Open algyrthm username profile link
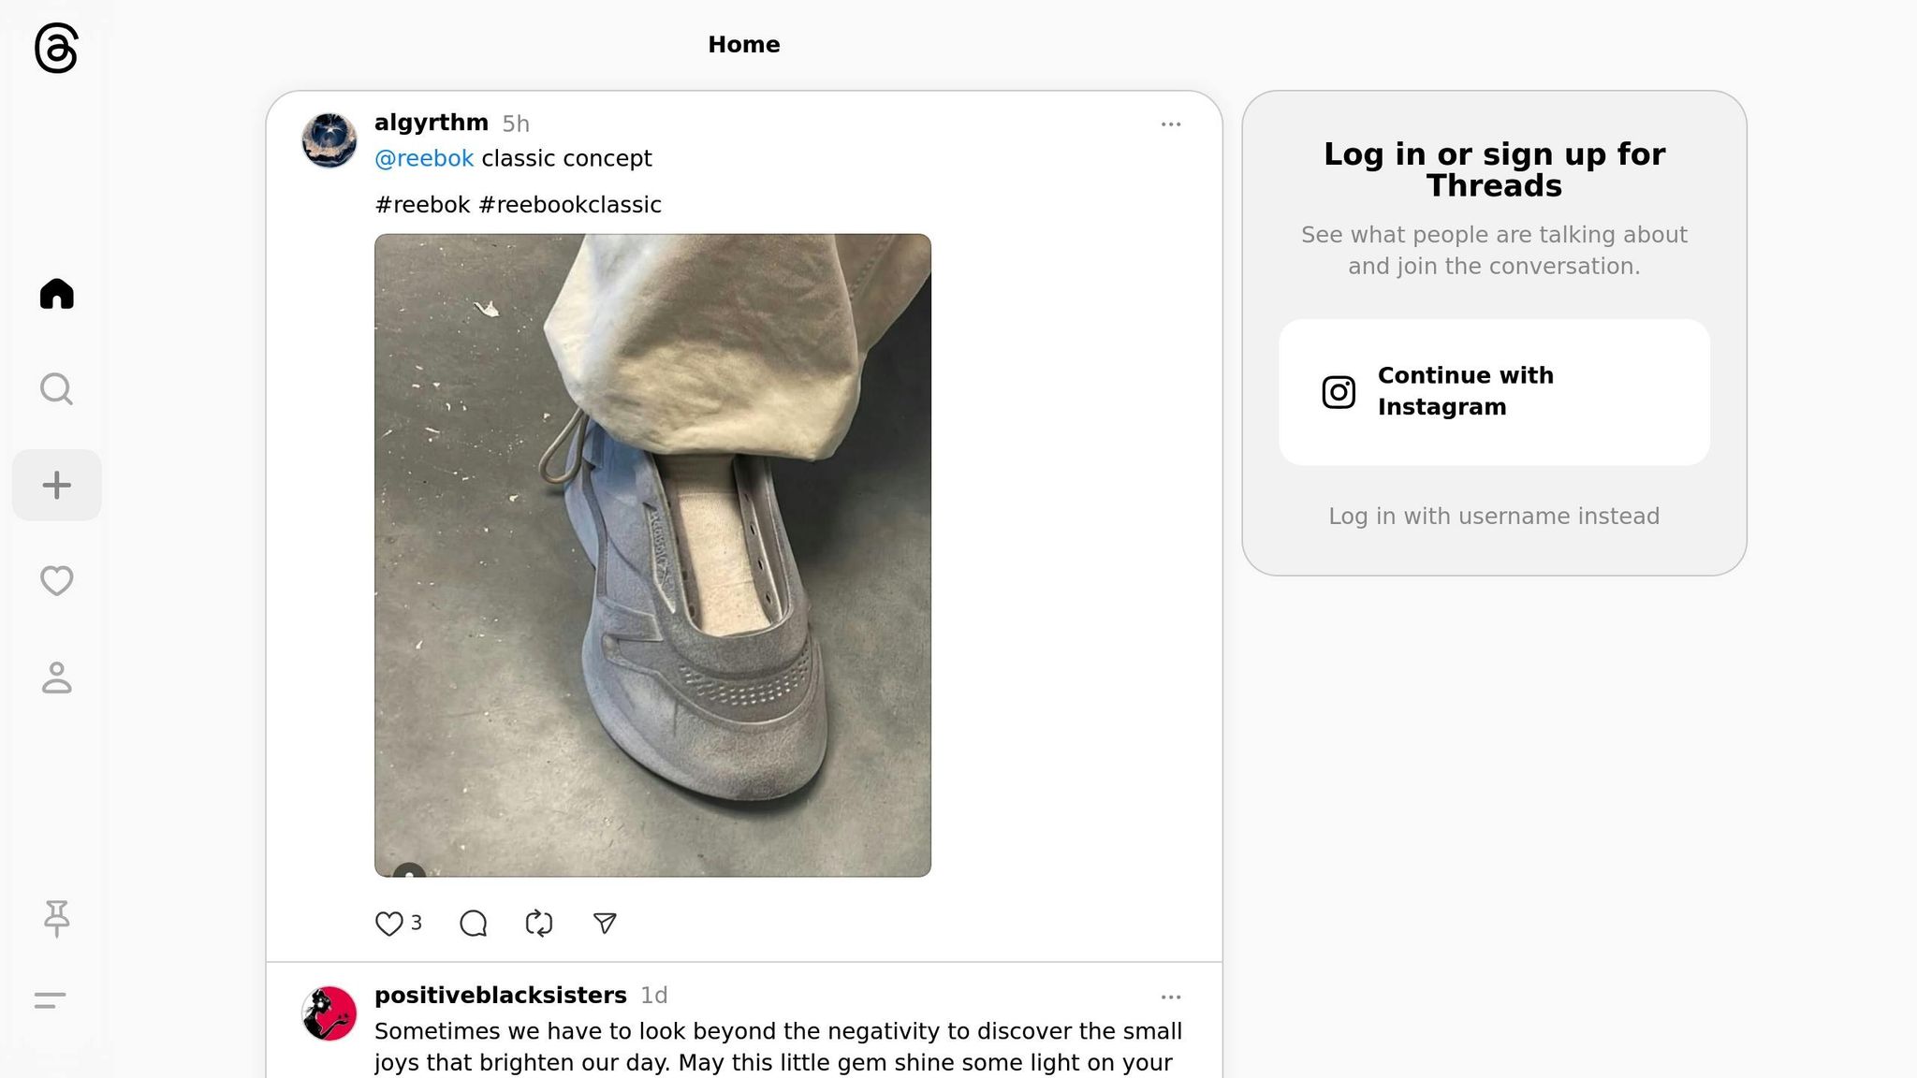 (432, 123)
